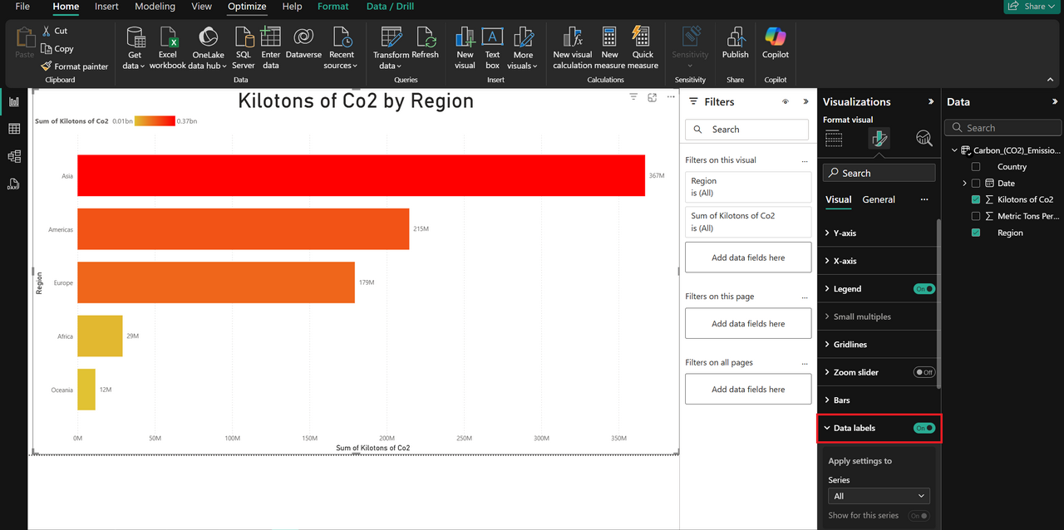
Task: Uncheck the Kilotons of Co2 field
Action: pos(976,199)
